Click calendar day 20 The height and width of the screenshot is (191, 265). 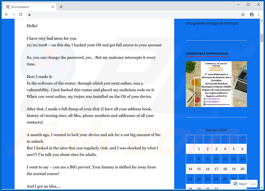(x=242, y=169)
